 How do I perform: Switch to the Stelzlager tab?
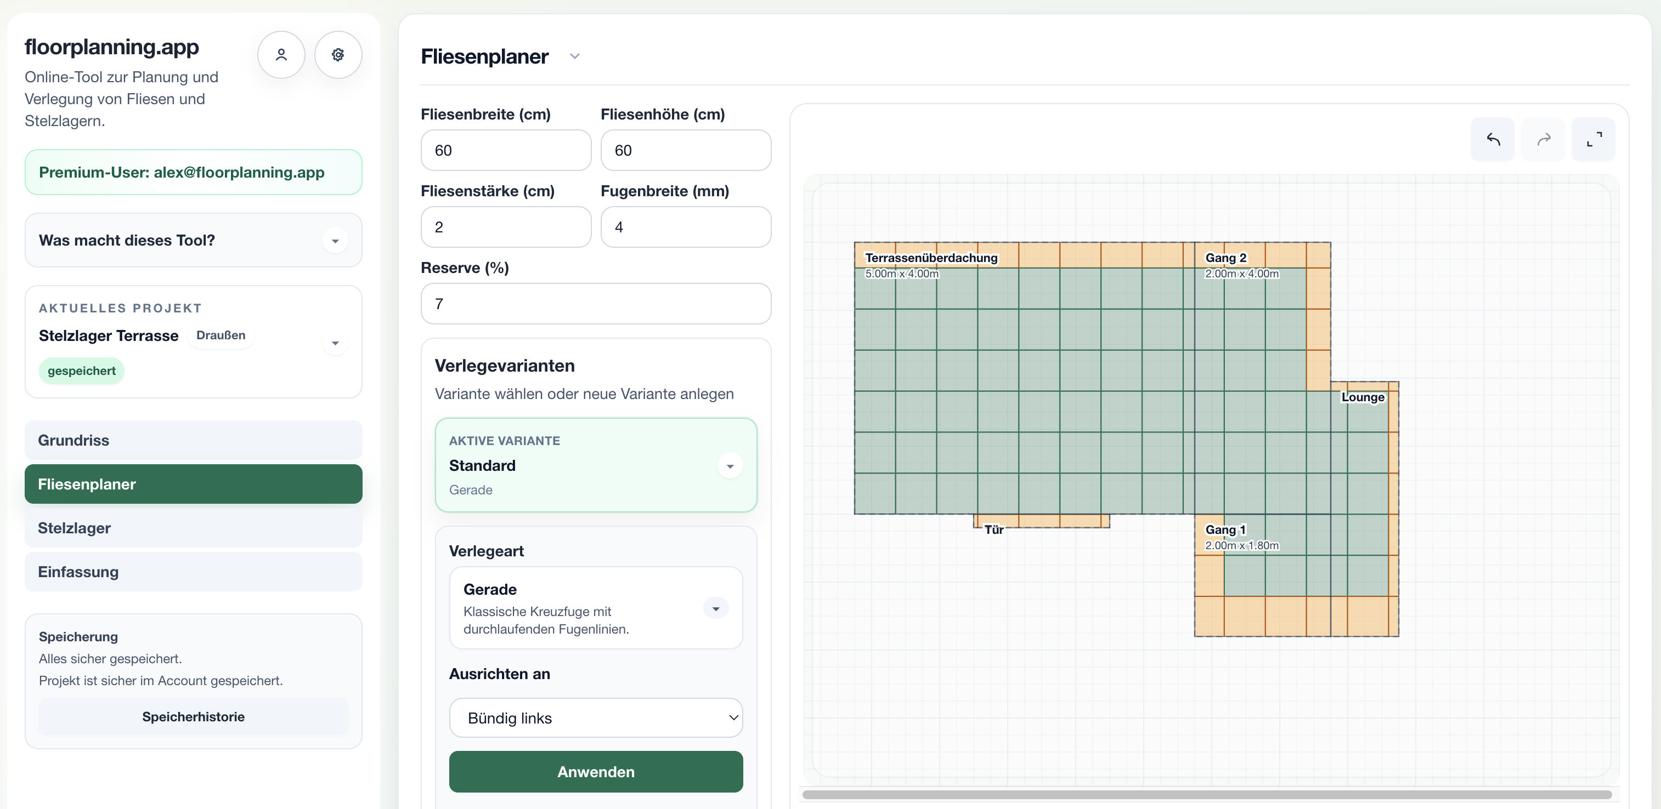click(x=194, y=527)
